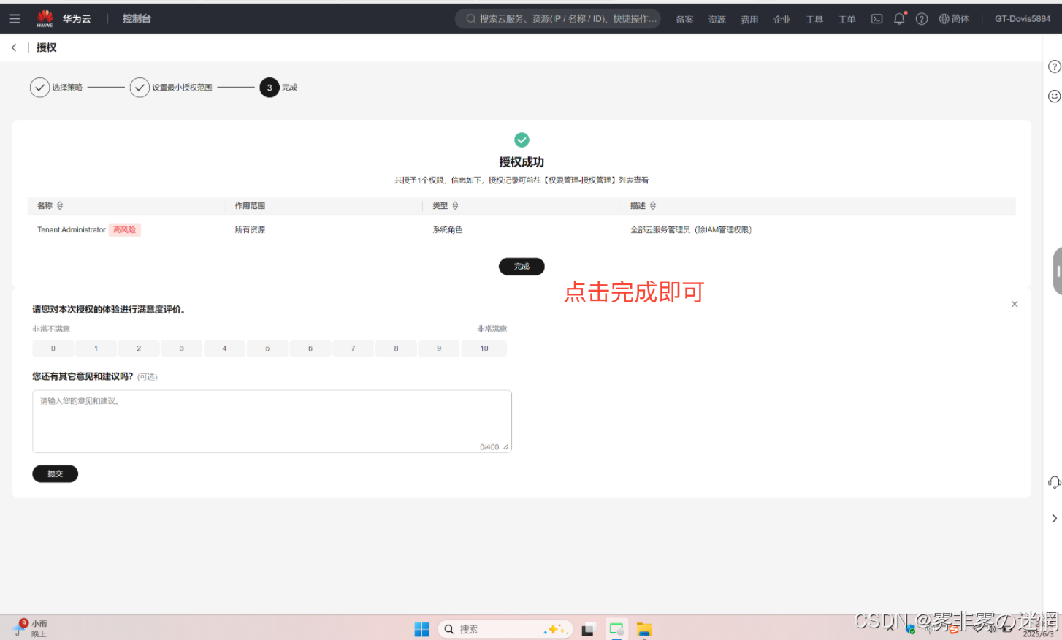
Task: Open the 企业 menu
Action: click(782, 20)
